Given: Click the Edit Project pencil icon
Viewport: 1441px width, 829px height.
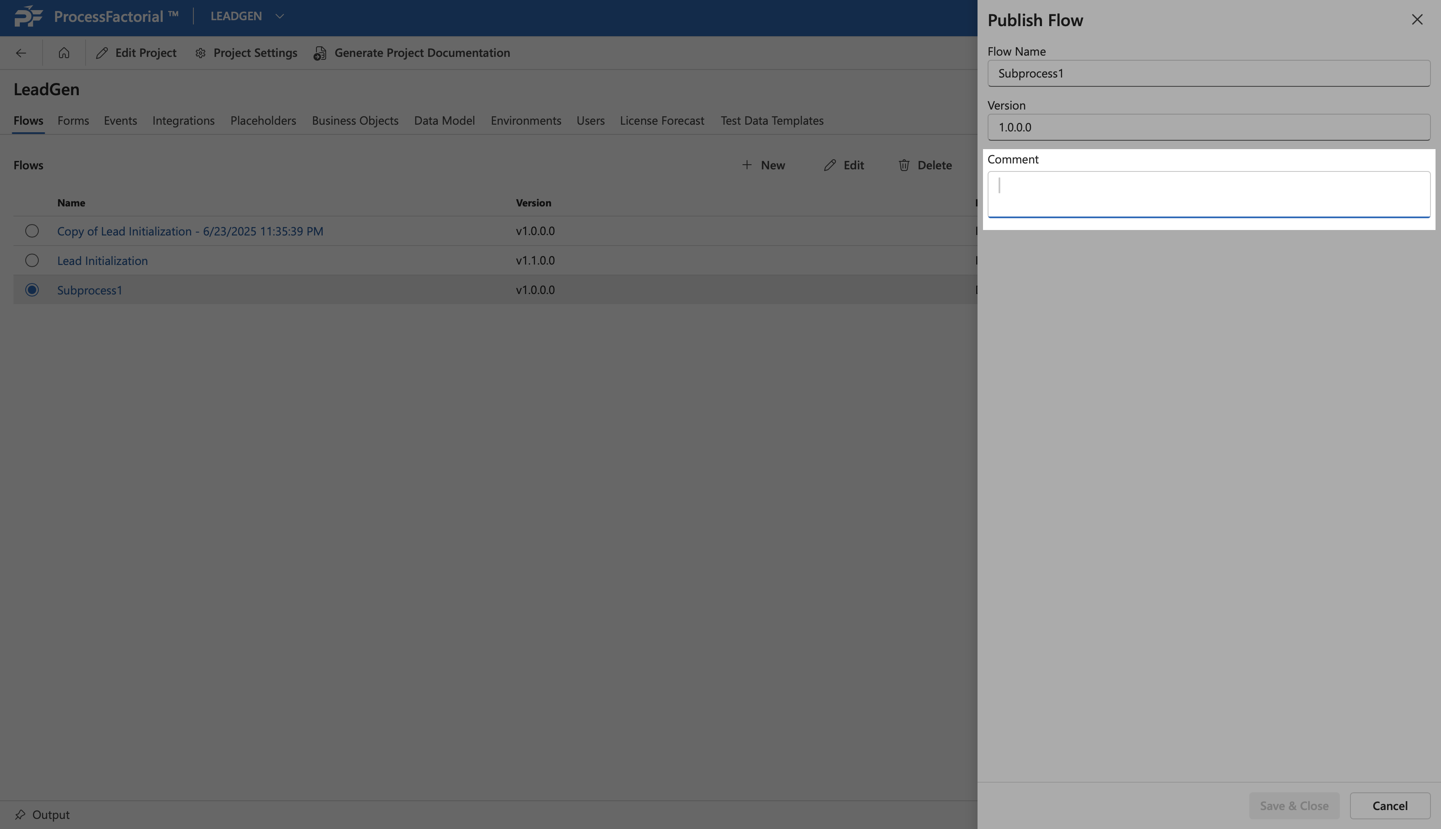Looking at the screenshot, I should [102, 53].
